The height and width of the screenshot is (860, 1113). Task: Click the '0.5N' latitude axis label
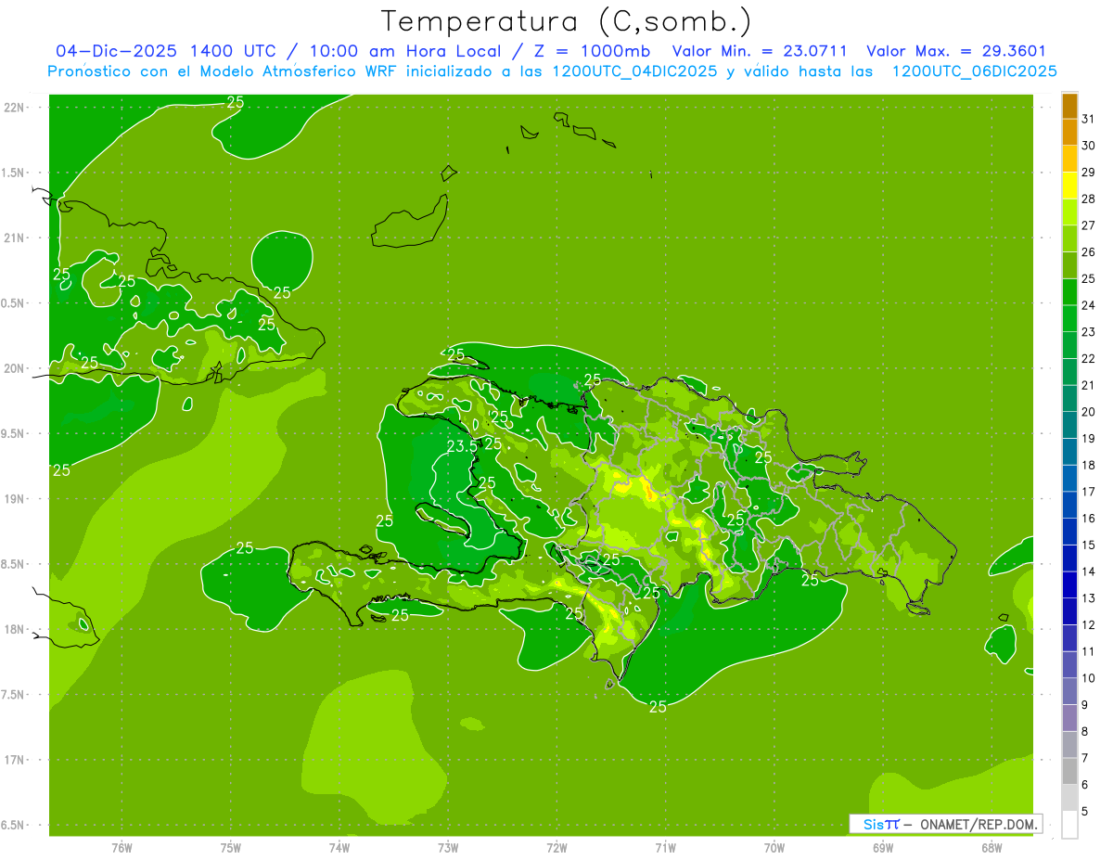tap(13, 303)
